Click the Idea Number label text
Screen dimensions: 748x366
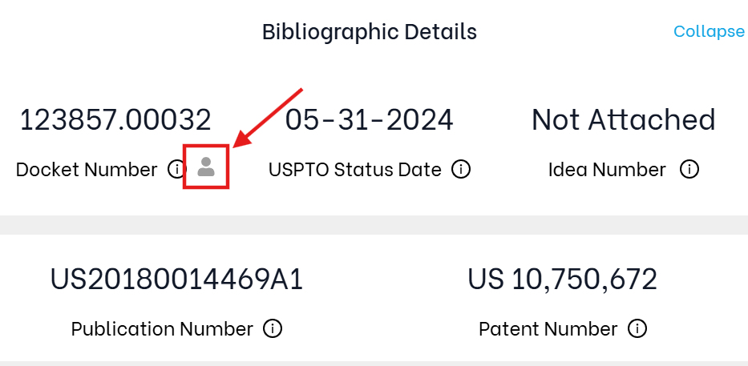coord(607,170)
